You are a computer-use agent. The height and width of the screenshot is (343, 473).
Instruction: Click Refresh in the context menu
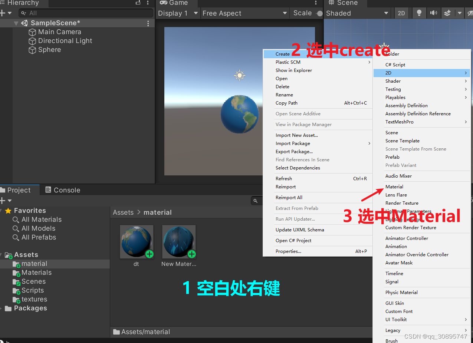(283, 178)
